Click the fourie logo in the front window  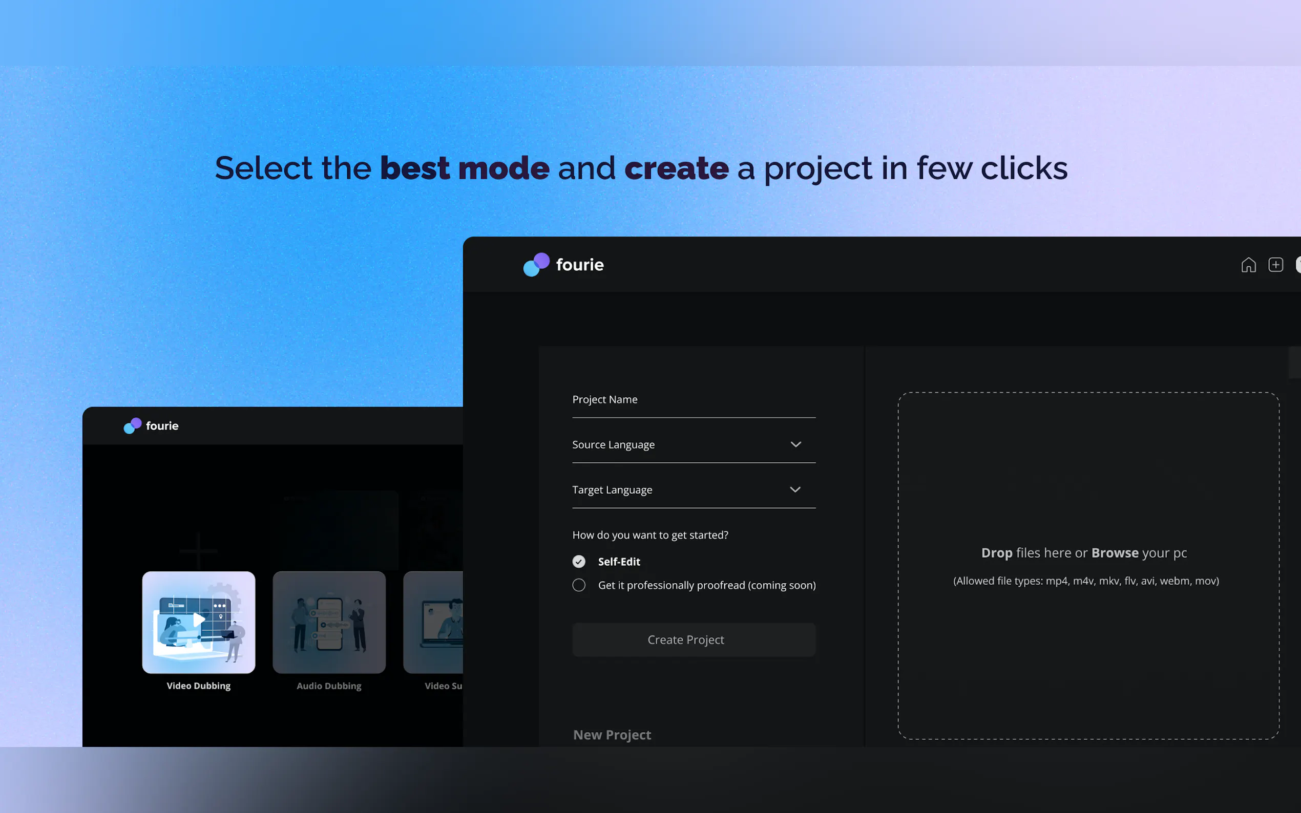pos(563,265)
